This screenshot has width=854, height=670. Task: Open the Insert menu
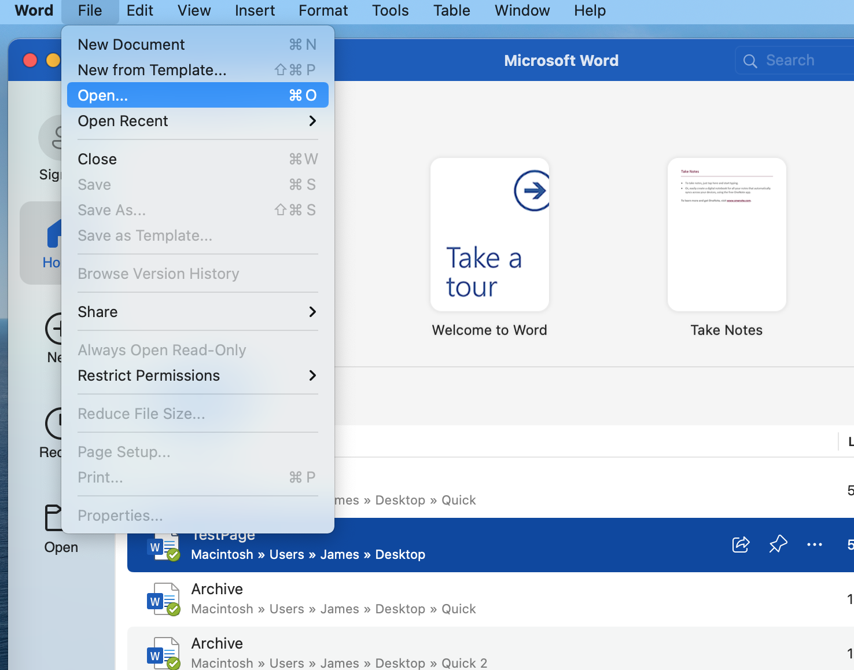click(255, 10)
